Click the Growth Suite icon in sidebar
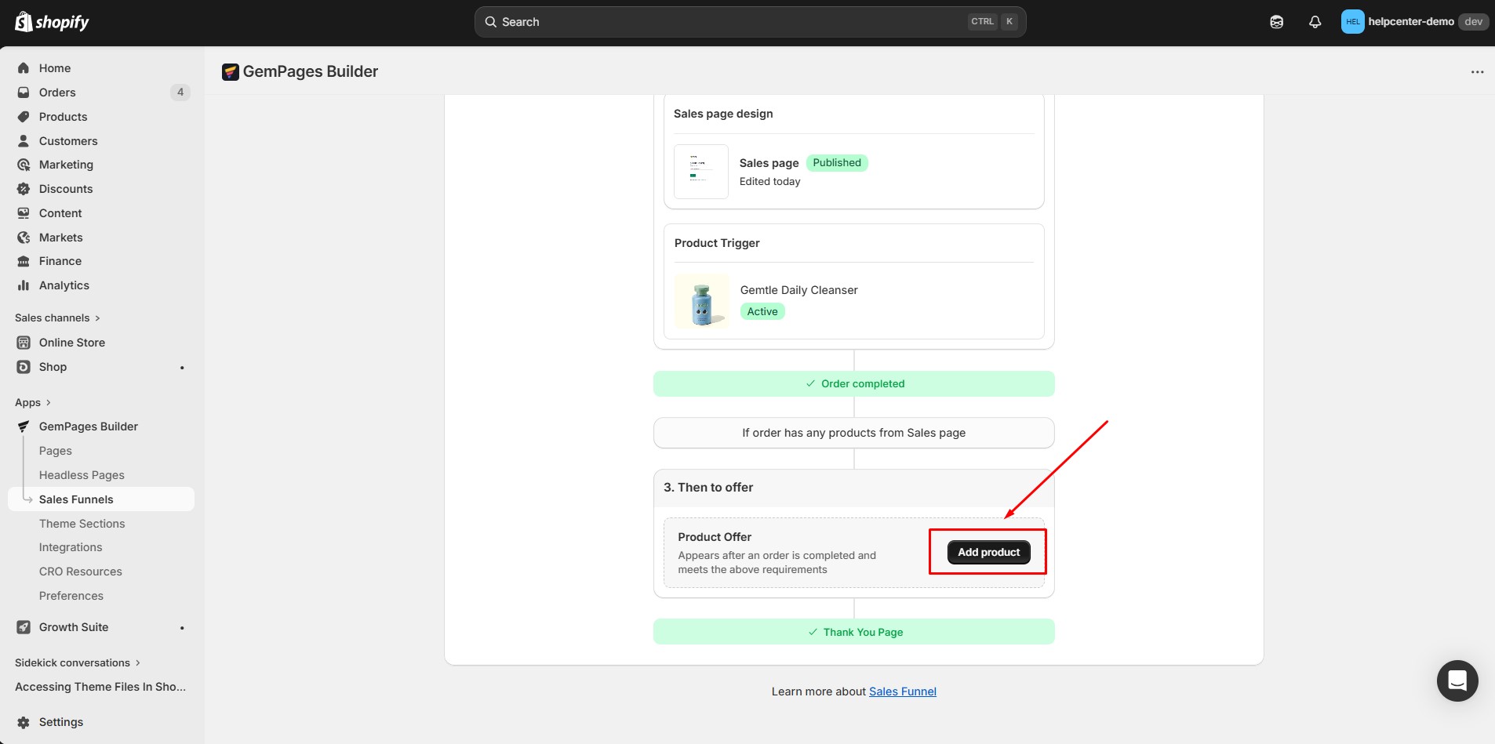This screenshot has width=1495, height=744. tap(24, 626)
